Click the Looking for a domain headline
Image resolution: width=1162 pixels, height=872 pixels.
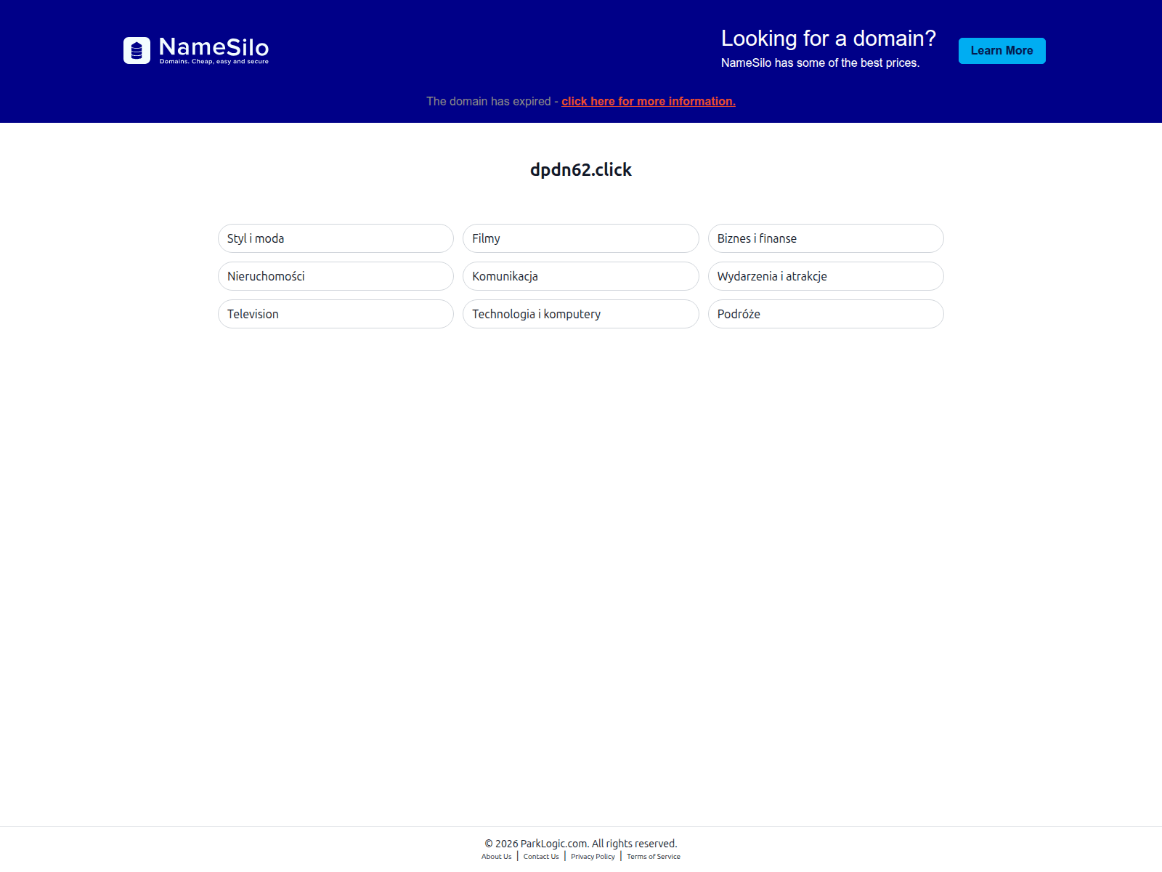(829, 38)
